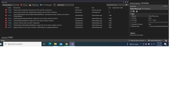The image size is (171, 96).
Task: Click the clear filter funnel icon
Action: pyautogui.click(x=55, y=5)
